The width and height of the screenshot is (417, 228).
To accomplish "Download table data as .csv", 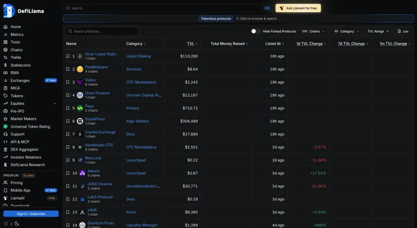I will [403, 31].
